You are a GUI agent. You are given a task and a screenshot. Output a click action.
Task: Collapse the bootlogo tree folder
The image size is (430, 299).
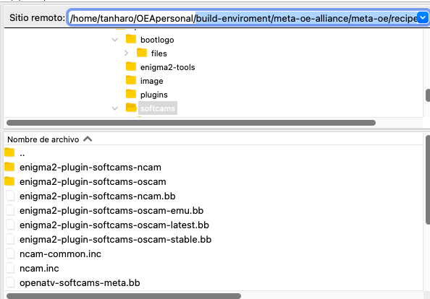tap(115, 40)
